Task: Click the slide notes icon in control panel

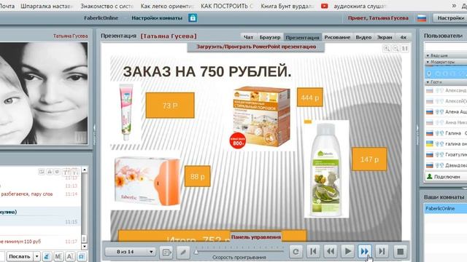Action: [x=166, y=253]
